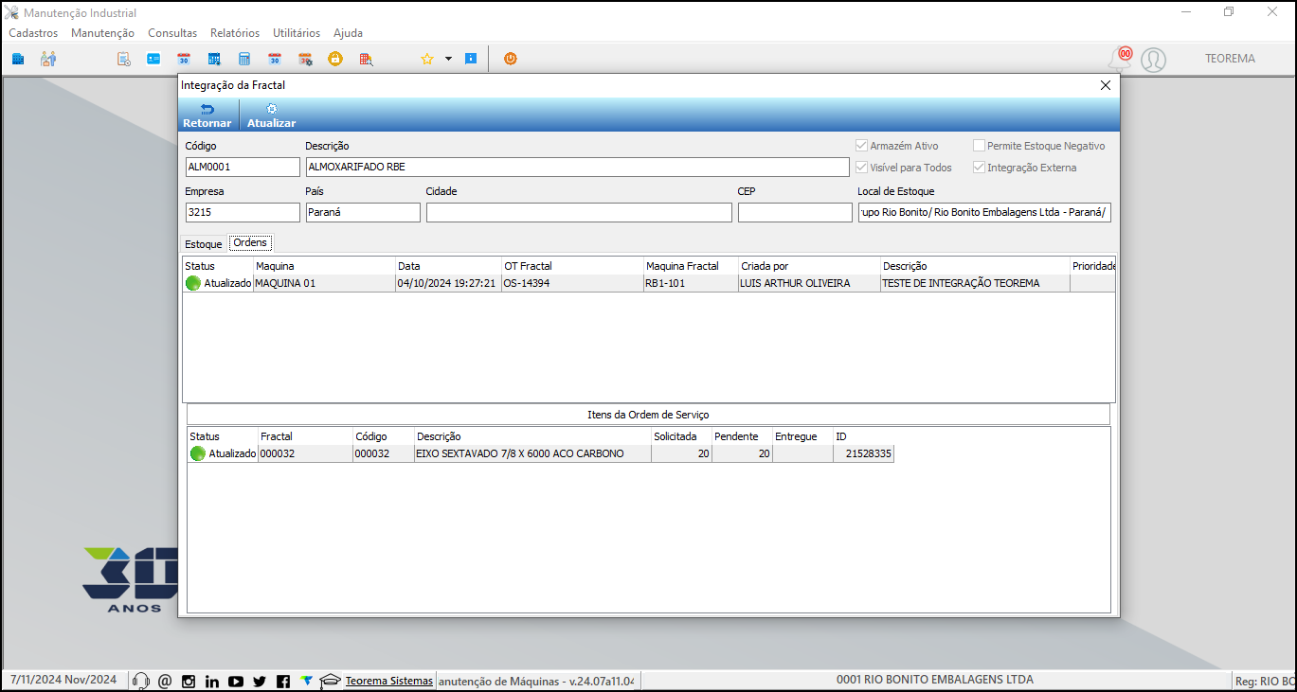
Task: Click the orange padlock toolbar icon
Action: click(335, 59)
